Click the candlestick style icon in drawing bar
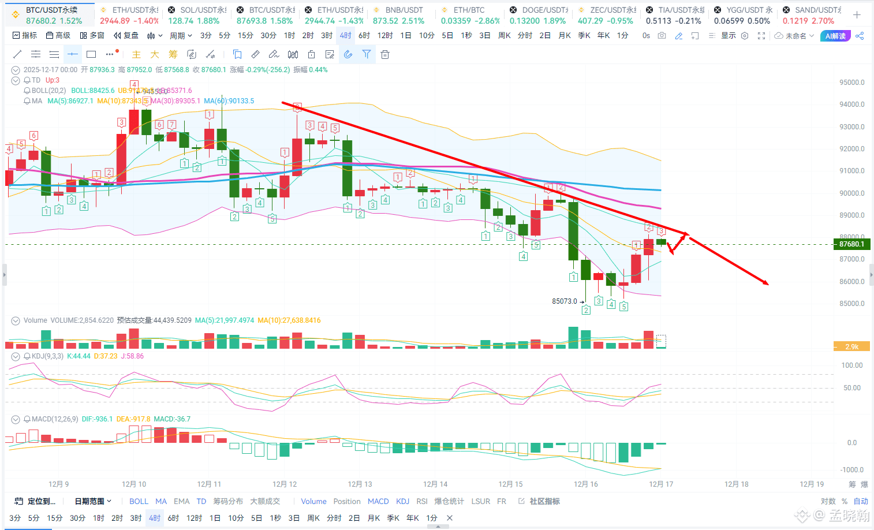Viewport: 874px width, 530px height. point(293,54)
